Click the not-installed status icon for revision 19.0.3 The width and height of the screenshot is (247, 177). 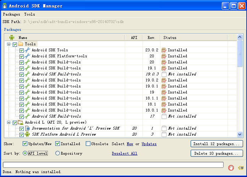click(x=164, y=74)
